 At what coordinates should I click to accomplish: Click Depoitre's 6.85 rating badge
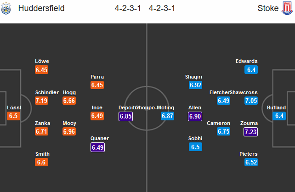coord(126,116)
